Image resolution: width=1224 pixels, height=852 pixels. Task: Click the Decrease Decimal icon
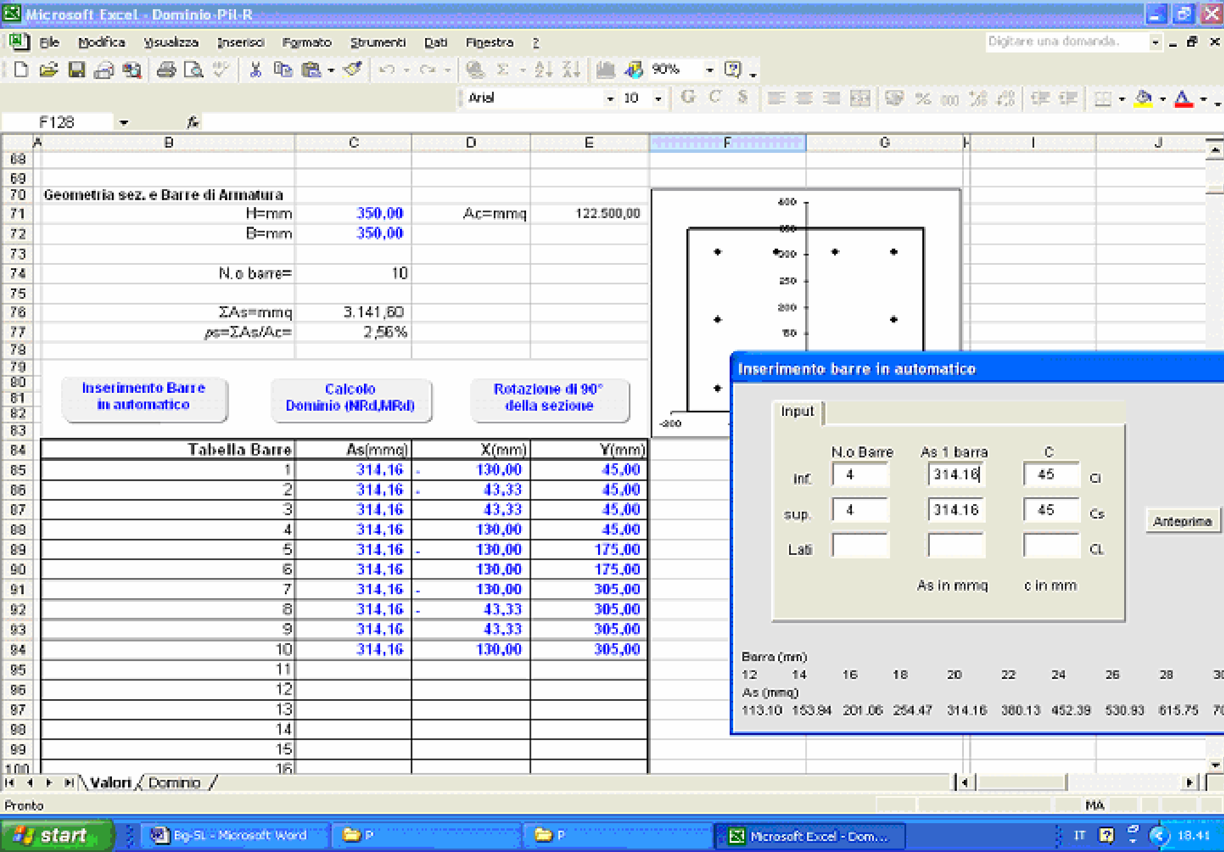[1006, 99]
